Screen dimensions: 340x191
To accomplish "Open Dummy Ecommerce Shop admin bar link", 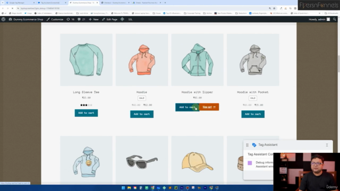I will pos(26,19).
